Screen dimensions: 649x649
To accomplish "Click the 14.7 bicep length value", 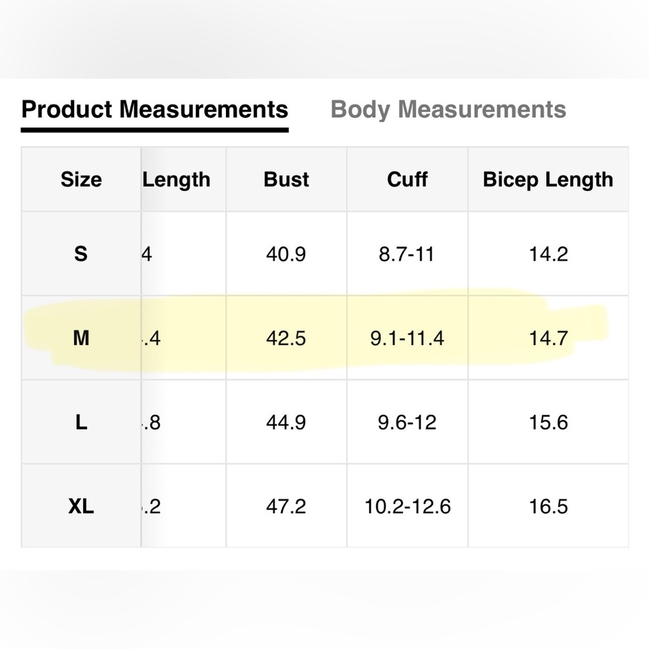I will click(548, 338).
